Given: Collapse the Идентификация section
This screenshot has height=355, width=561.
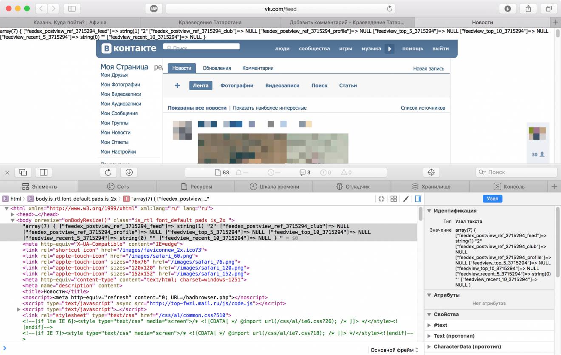Looking at the screenshot, I should coord(429,210).
